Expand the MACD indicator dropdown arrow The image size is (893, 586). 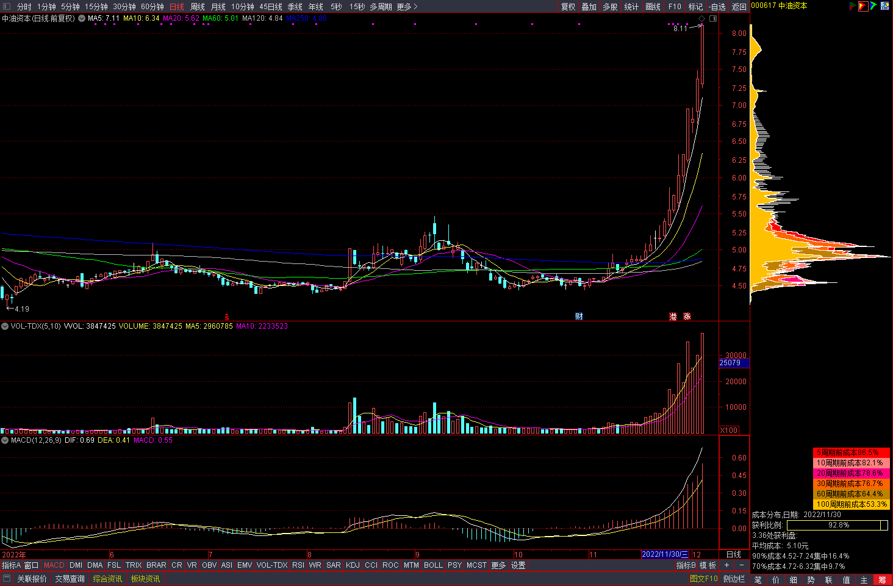pos(5,440)
